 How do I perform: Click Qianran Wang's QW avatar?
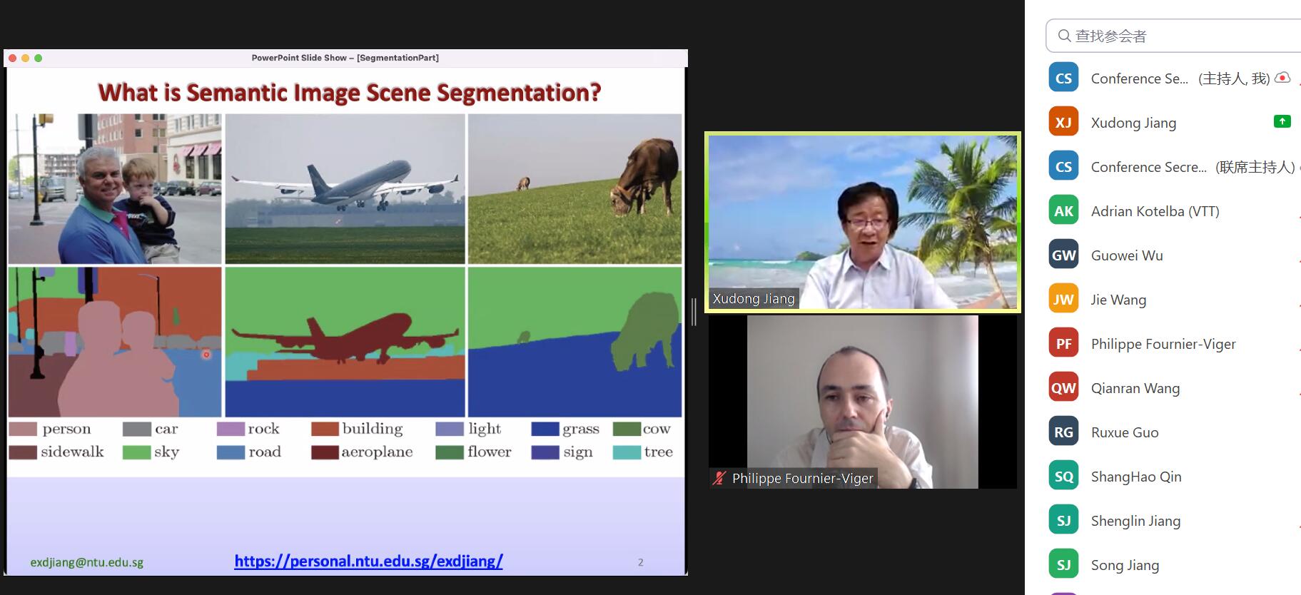pyautogui.click(x=1063, y=387)
